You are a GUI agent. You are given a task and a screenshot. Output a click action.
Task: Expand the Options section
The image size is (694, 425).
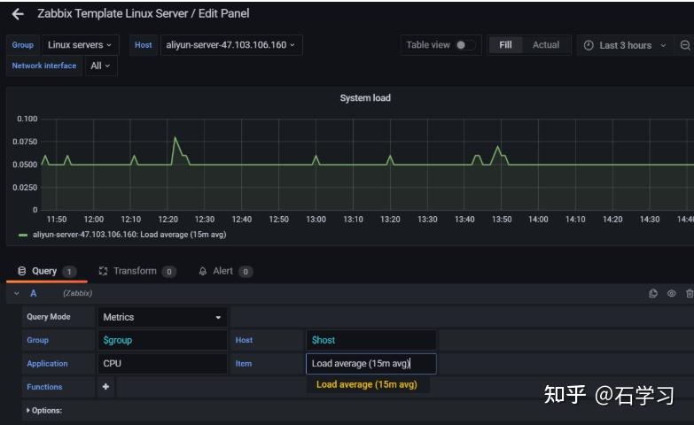(x=44, y=411)
